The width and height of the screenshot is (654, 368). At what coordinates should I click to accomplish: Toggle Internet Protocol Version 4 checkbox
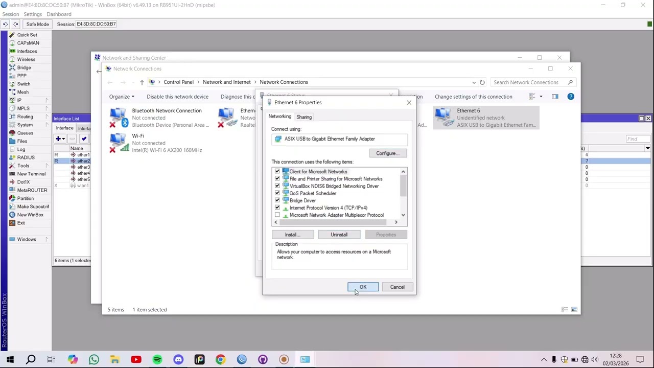coord(277,208)
